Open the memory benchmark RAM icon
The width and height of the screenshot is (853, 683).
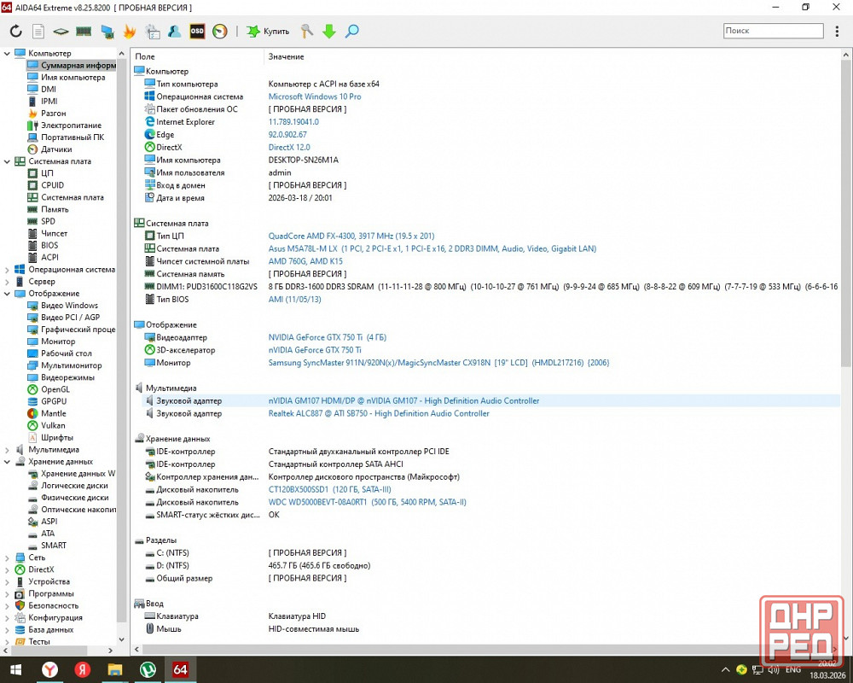click(x=84, y=32)
